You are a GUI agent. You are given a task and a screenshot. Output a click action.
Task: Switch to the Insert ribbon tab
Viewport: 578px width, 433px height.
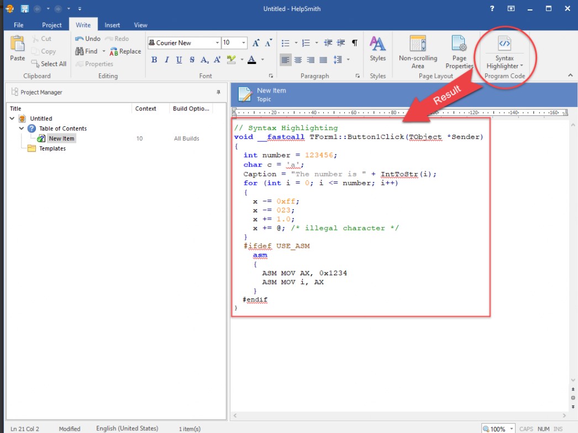click(x=112, y=25)
